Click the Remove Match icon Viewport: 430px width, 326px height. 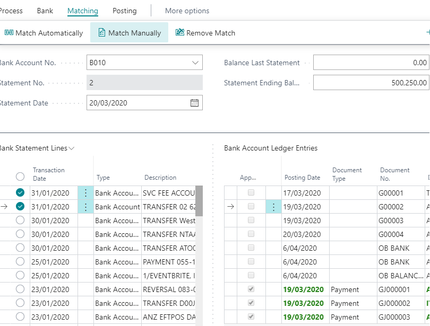click(x=179, y=33)
